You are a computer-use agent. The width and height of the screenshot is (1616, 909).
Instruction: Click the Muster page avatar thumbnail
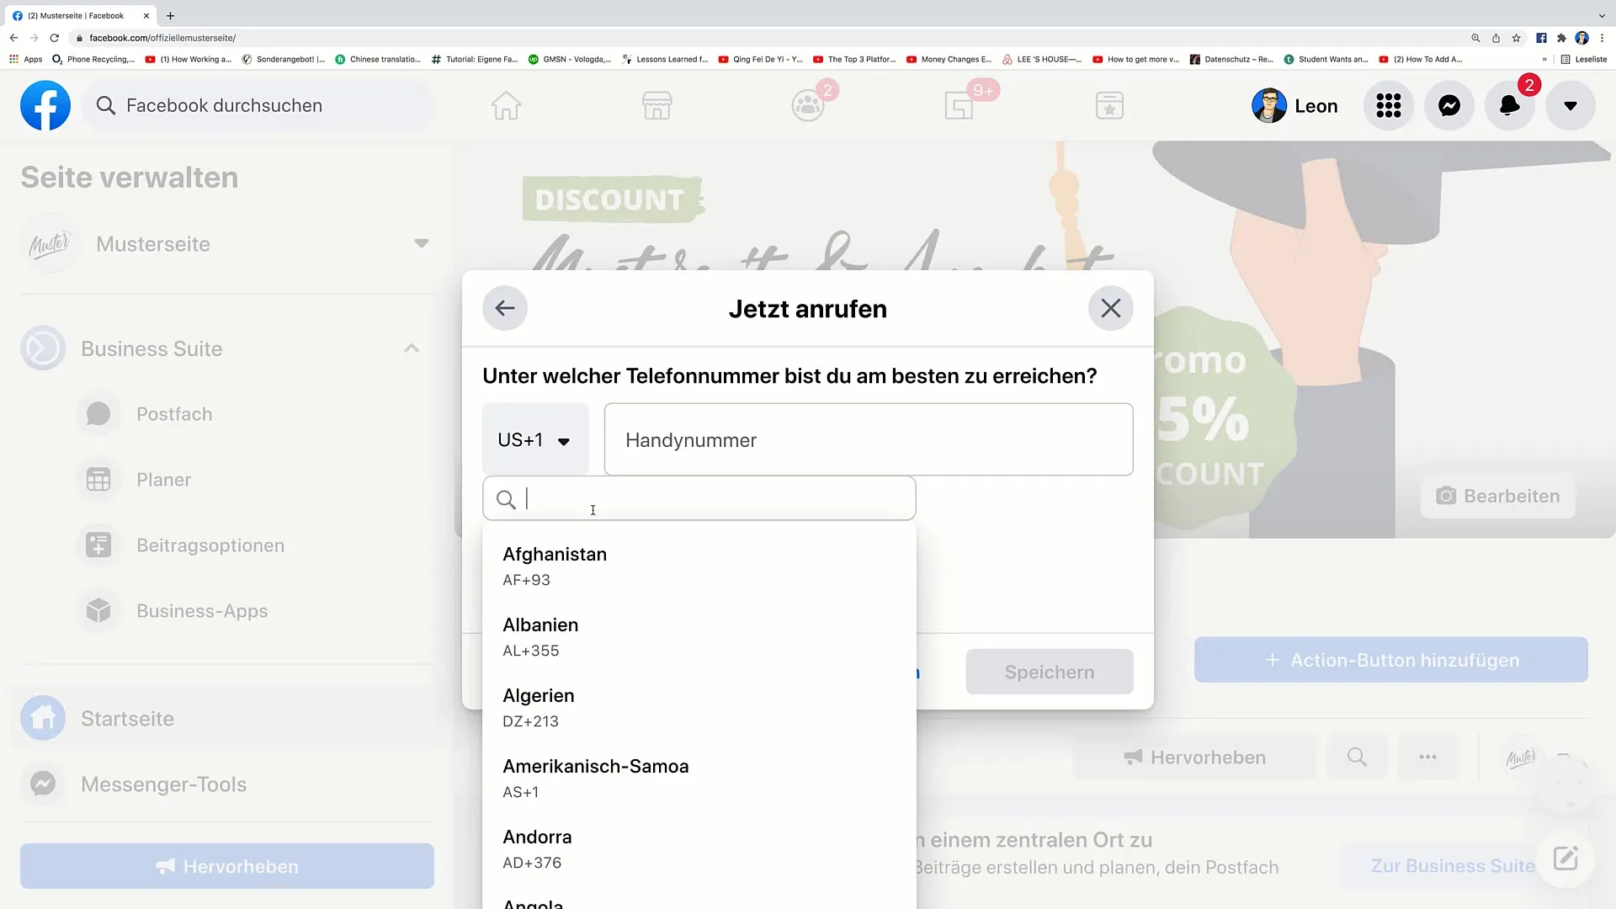[x=1521, y=757]
